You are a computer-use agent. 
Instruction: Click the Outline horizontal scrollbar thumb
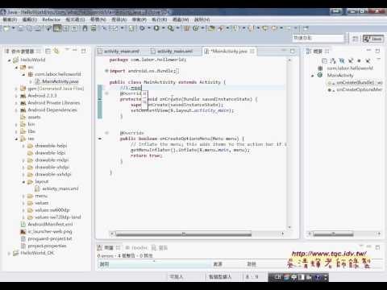tap(333, 234)
